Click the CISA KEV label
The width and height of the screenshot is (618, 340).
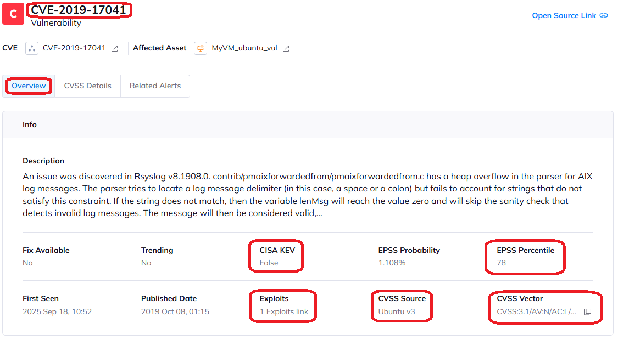(277, 250)
